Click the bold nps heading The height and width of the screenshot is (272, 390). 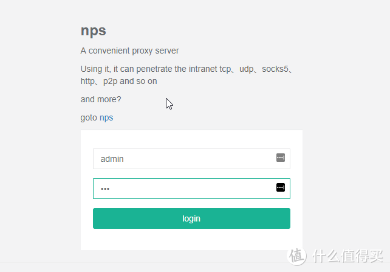pos(94,31)
